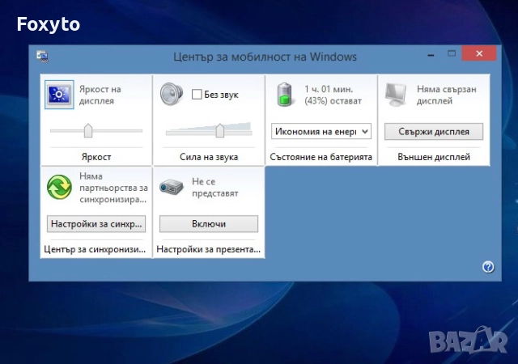Click the "Сила на звука" label
Viewport: 518px width, 364px height.
(x=208, y=157)
